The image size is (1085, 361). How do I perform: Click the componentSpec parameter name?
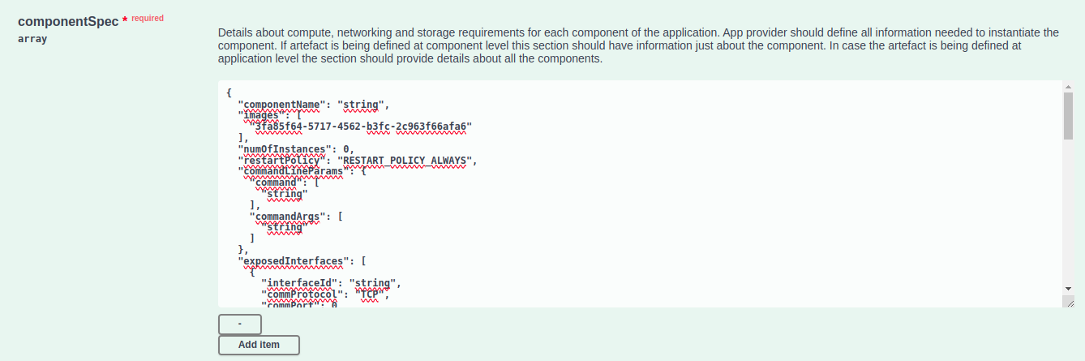(x=68, y=19)
